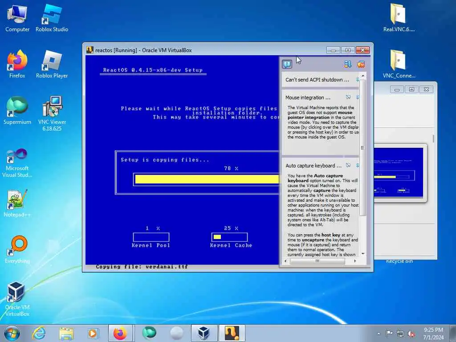Switch to Supermium in the taskbar
Viewport: 456px width, 342px height.
149,333
